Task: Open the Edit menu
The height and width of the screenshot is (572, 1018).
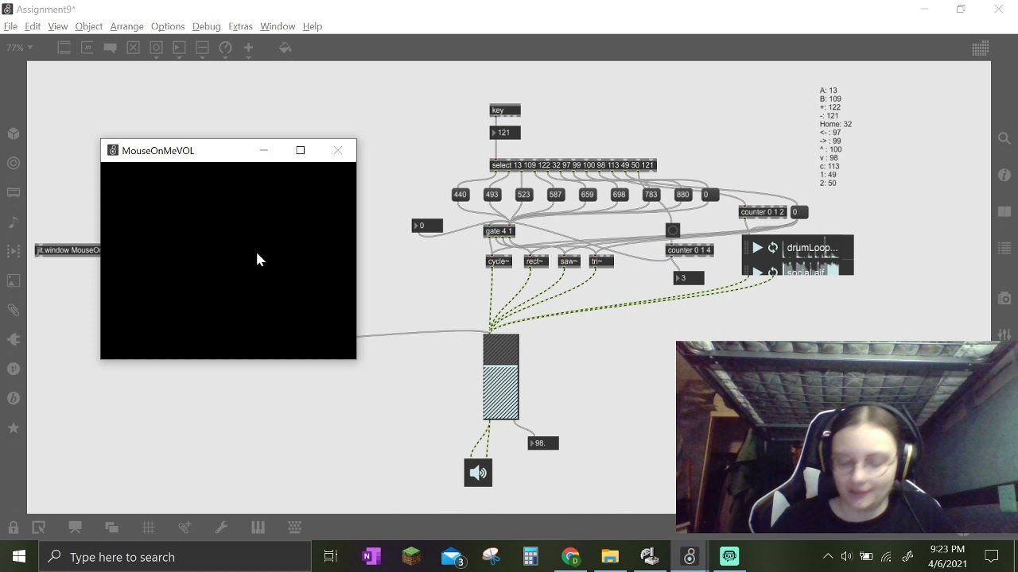Action: pos(33,26)
